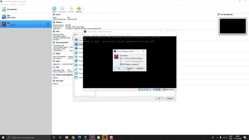Screen dimensions: 249x140
Task: Click OK in Fechar Máquina Virtual dialog
Action: click(x=119, y=68)
